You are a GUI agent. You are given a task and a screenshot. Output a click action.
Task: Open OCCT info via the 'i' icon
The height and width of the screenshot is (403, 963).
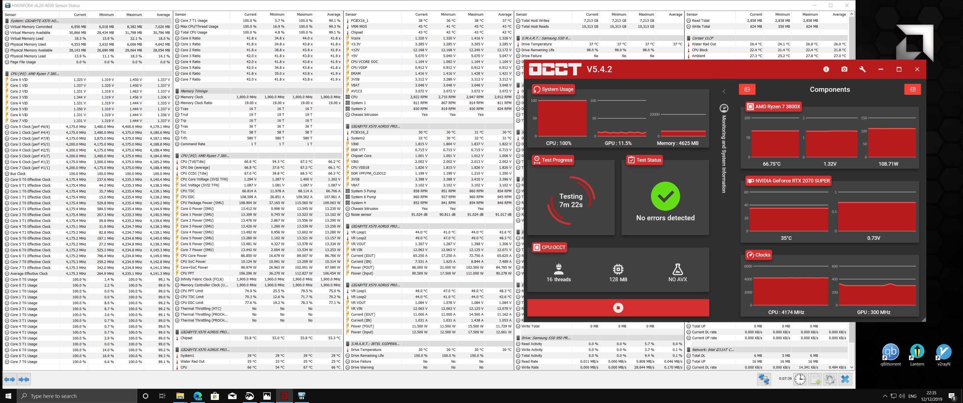(x=826, y=69)
